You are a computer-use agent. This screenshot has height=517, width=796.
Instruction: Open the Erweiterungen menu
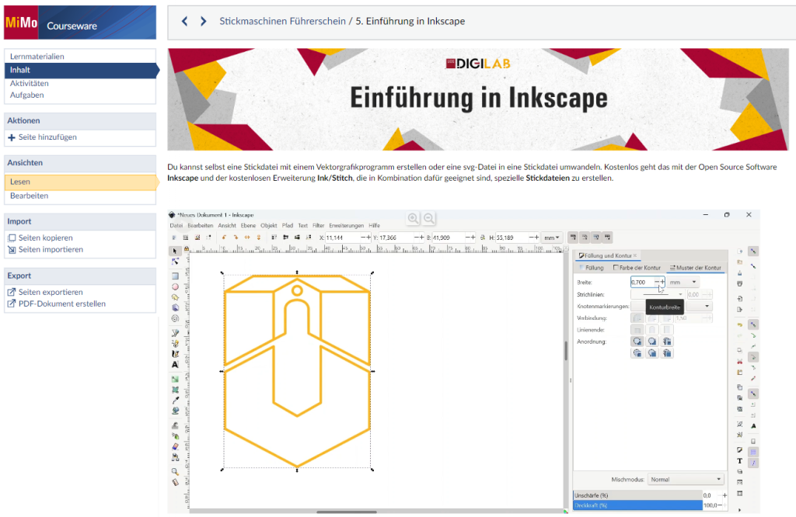click(346, 226)
